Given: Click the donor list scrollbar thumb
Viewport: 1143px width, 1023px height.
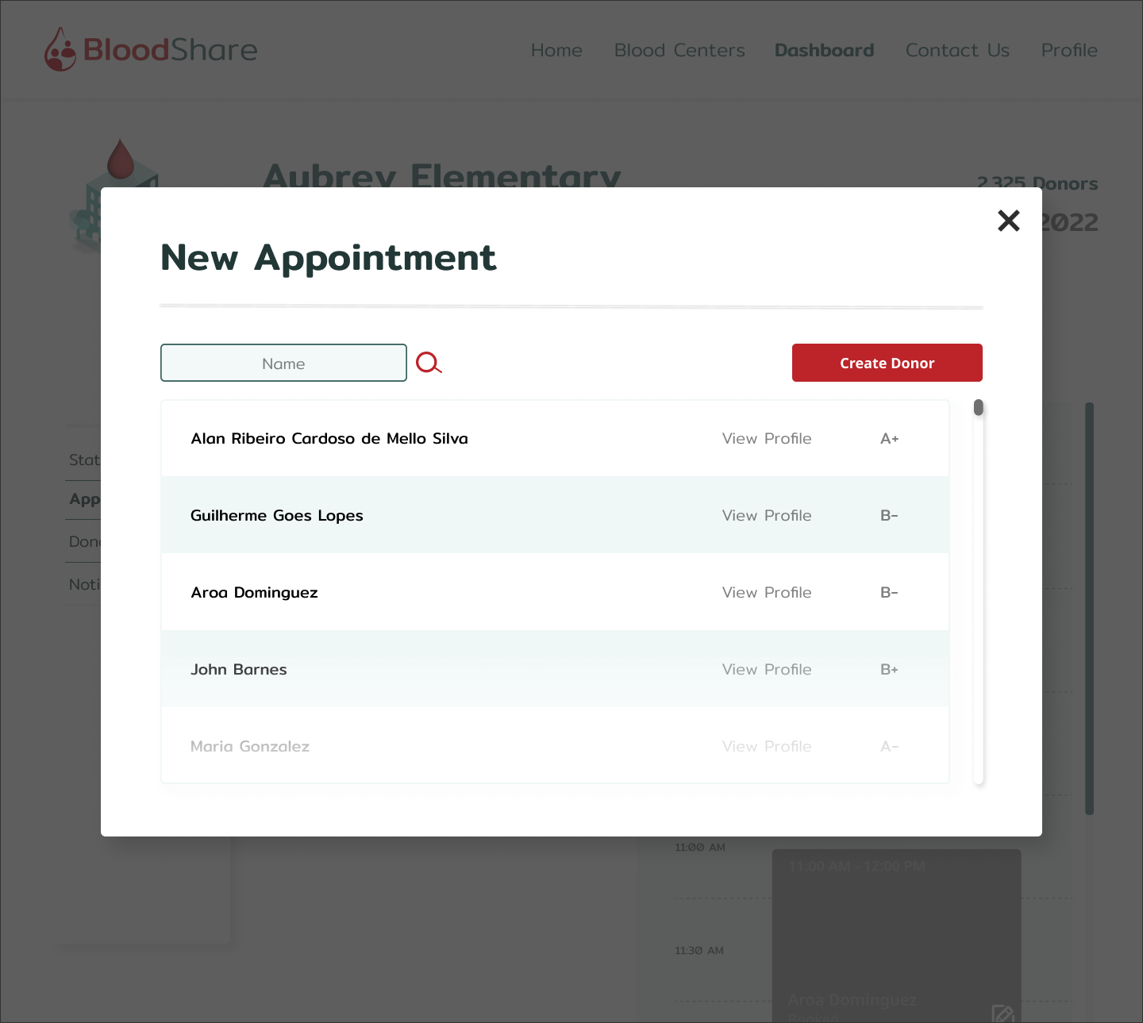Looking at the screenshot, I should [979, 407].
